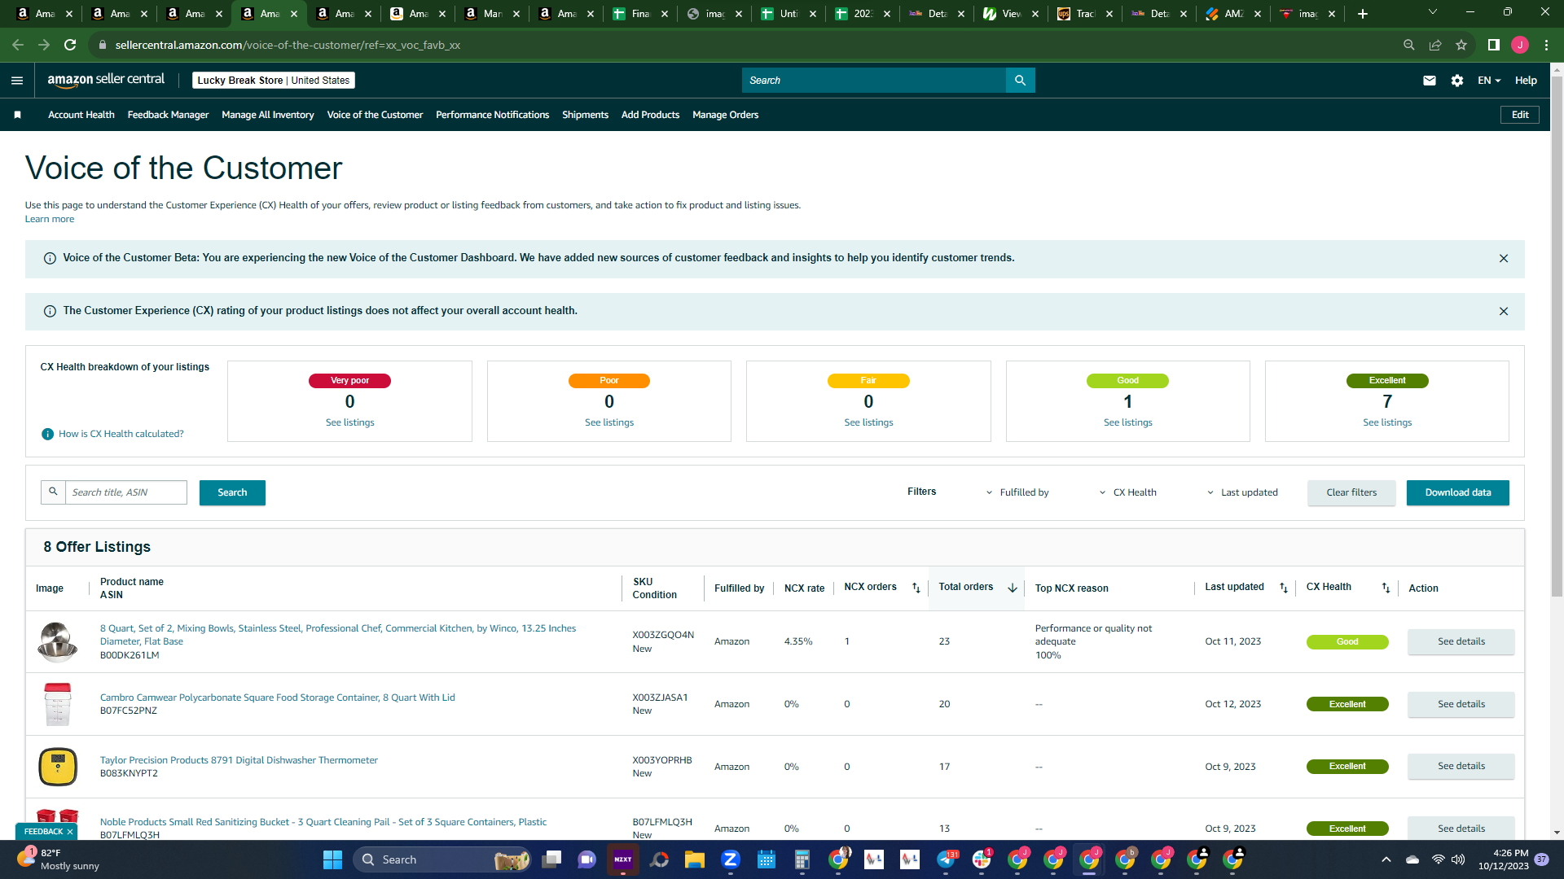This screenshot has height=879, width=1564.
Task: Click the top search magnifier button
Action: click(x=1020, y=80)
